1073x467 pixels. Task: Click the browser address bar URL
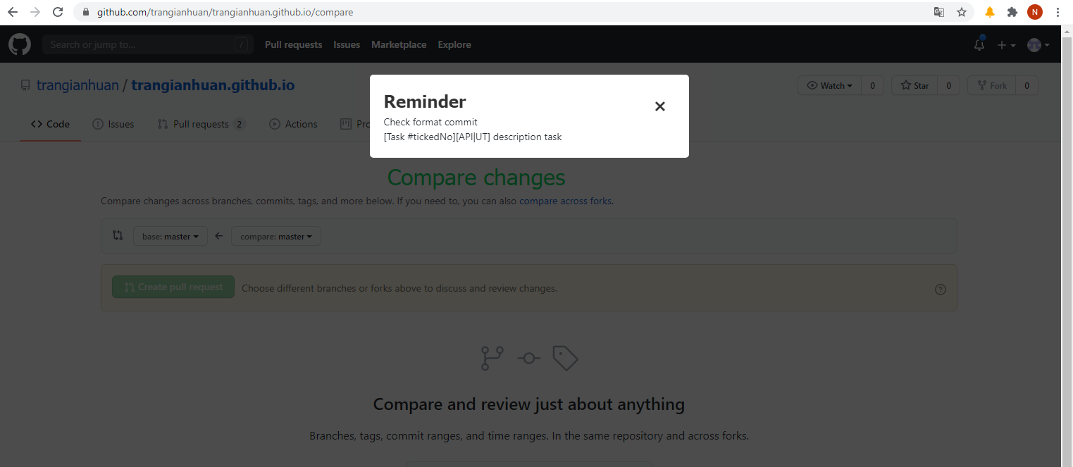pos(225,12)
